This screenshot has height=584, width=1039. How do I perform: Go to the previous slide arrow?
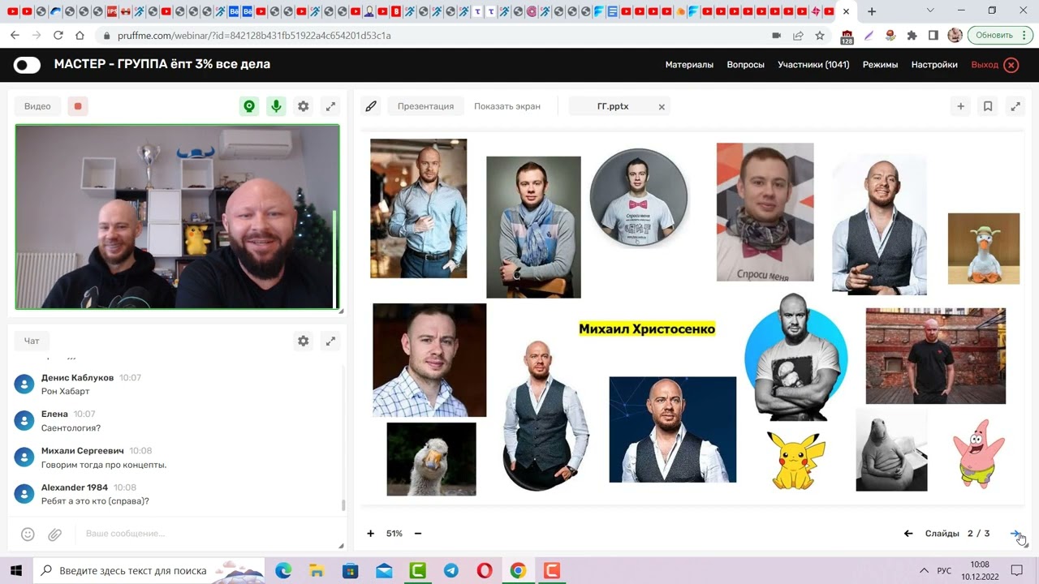tap(908, 534)
